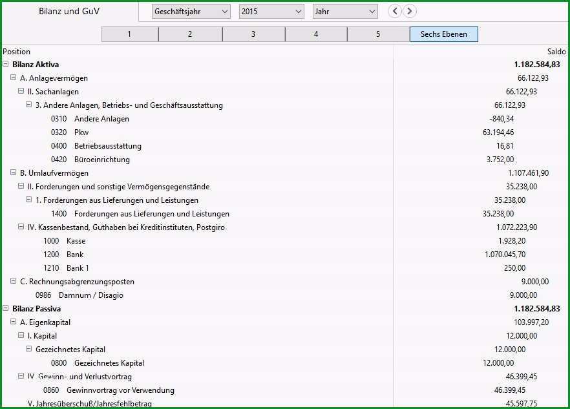Collapse II. Forderungen und sonstige Vermögensgegenstände
570x409 pixels.
[x=21, y=186]
